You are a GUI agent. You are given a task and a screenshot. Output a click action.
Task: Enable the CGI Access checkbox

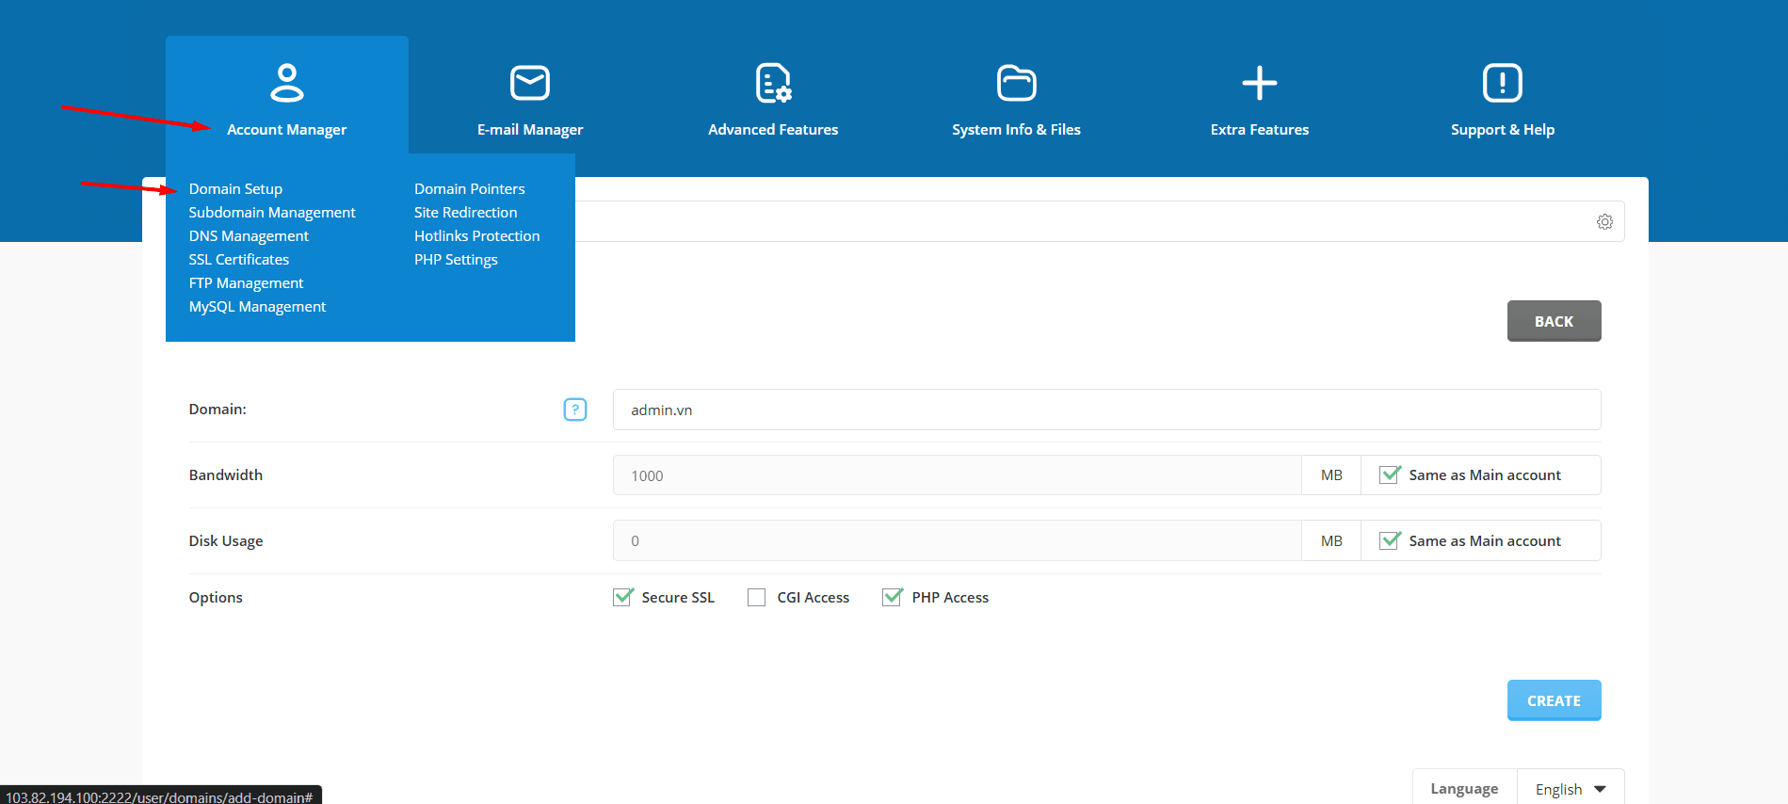point(756,598)
